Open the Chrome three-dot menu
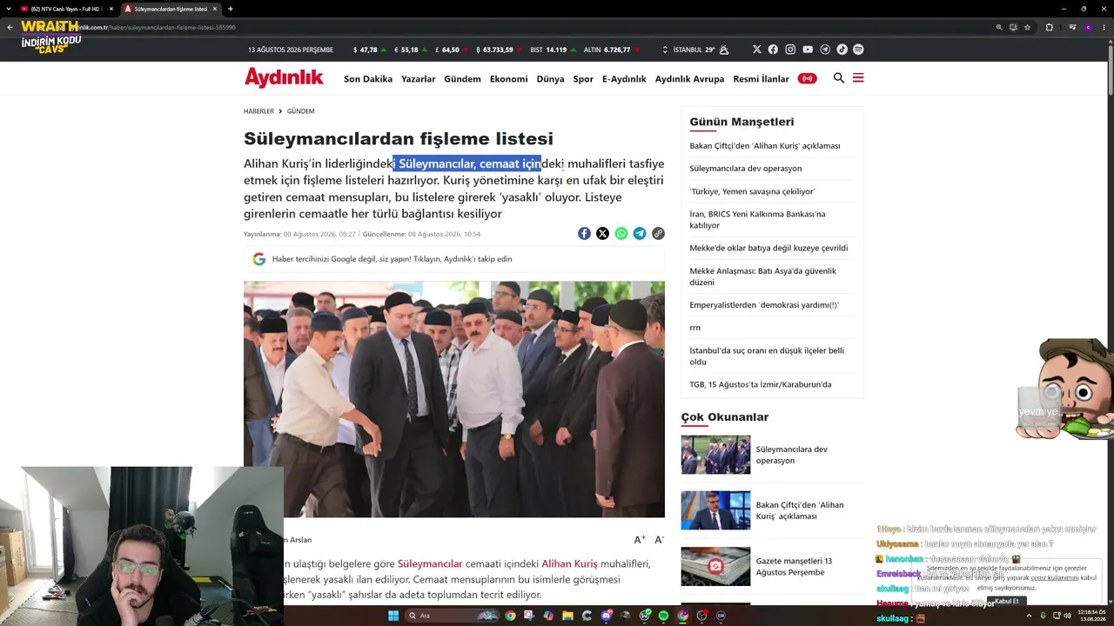 1103,27
